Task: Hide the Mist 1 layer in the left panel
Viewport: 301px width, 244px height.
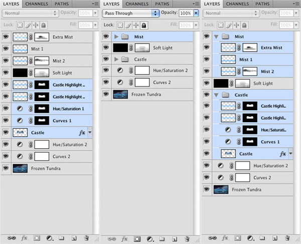Action: (x=6, y=48)
